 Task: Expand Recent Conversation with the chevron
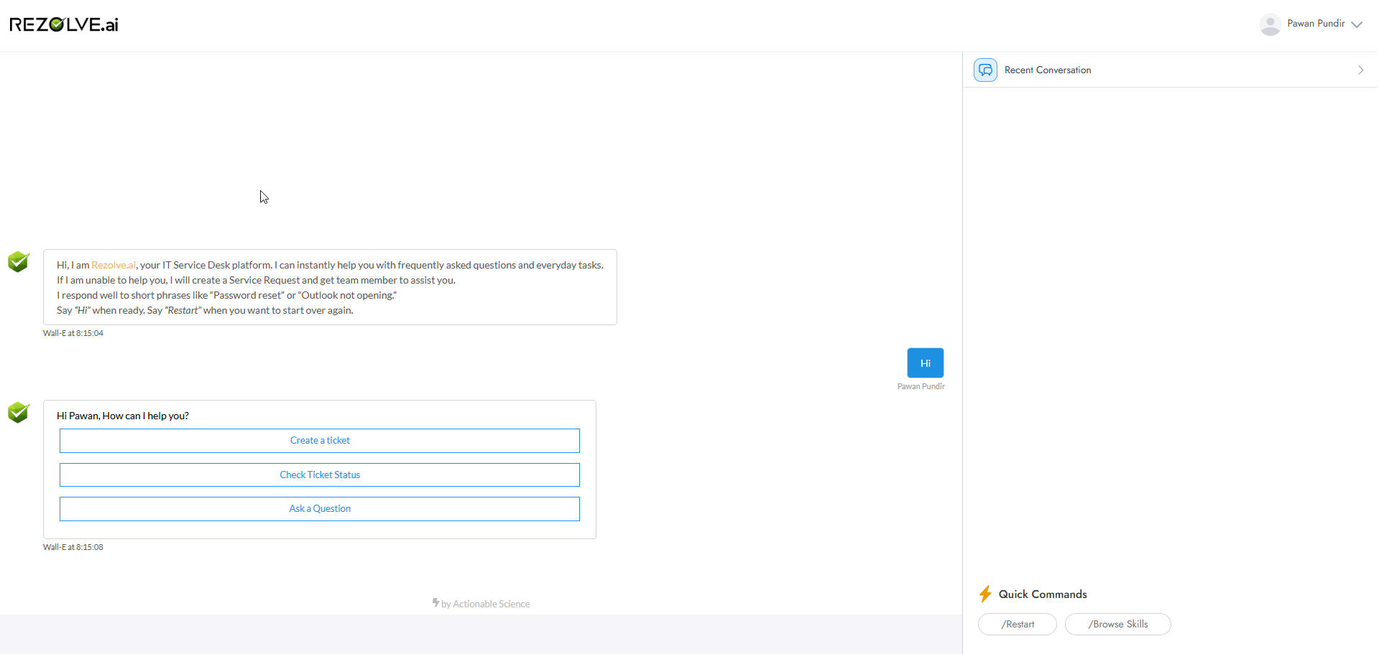pos(1360,70)
